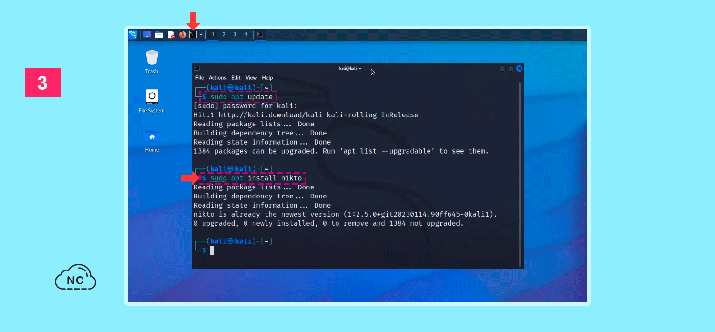Screen dimensions: 715x332
Task: Switch to workspace 4
Action: point(246,34)
